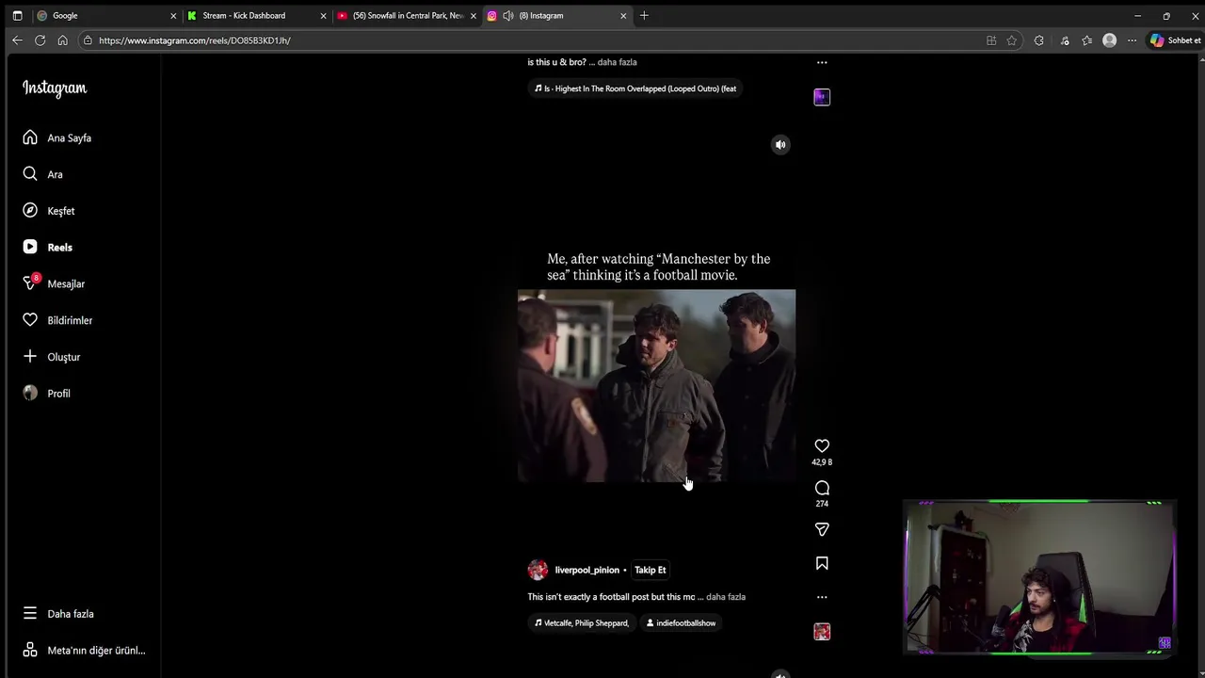Save the reel with bookmark icon
The width and height of the screenshot is (1205, 678).
pos(822,563)
